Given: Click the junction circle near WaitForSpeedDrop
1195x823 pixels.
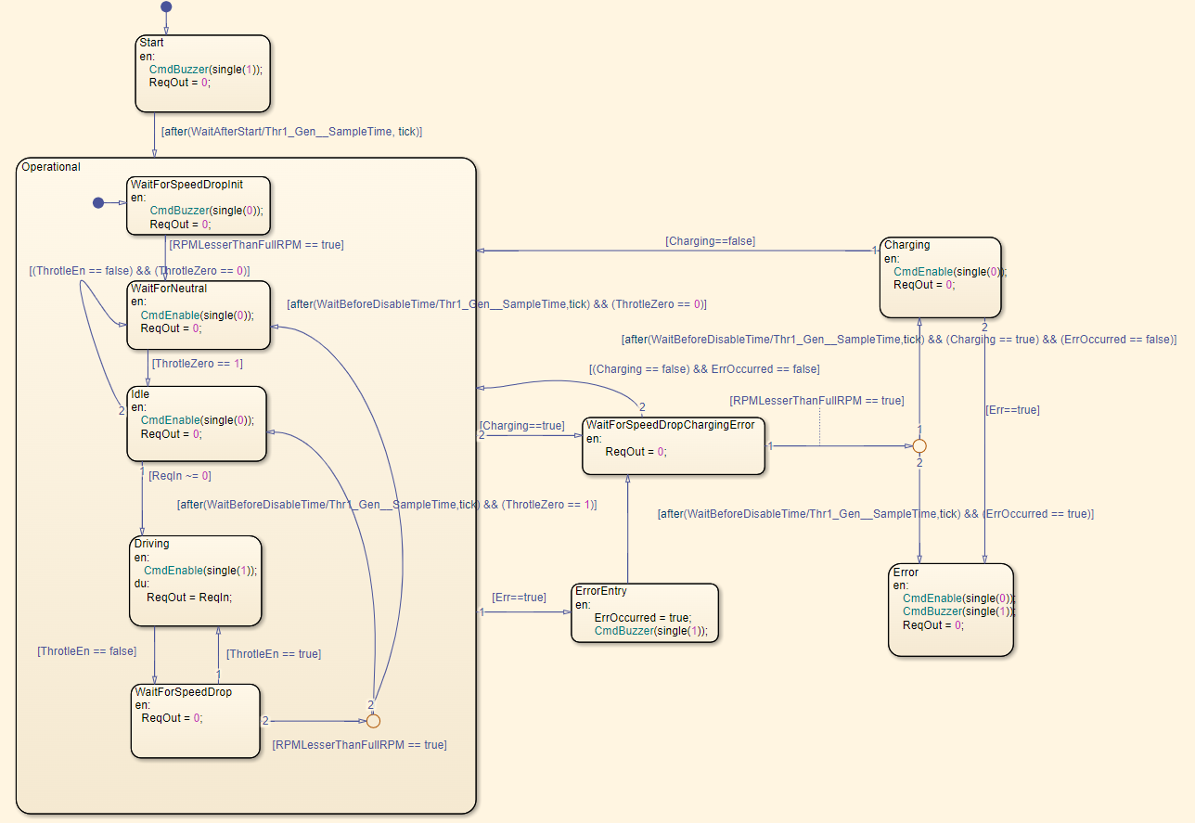Looking at the screenshot, I should click(373, 720).
